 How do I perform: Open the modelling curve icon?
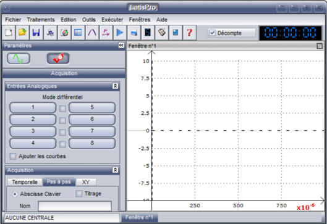coord(92,33)
